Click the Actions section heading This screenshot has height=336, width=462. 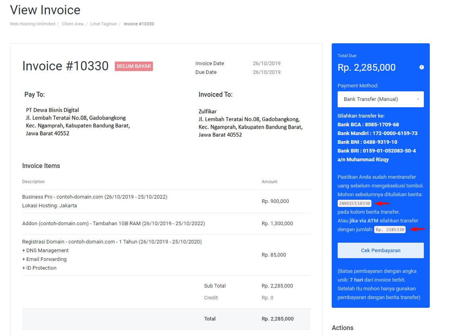[x=342, y=328]
